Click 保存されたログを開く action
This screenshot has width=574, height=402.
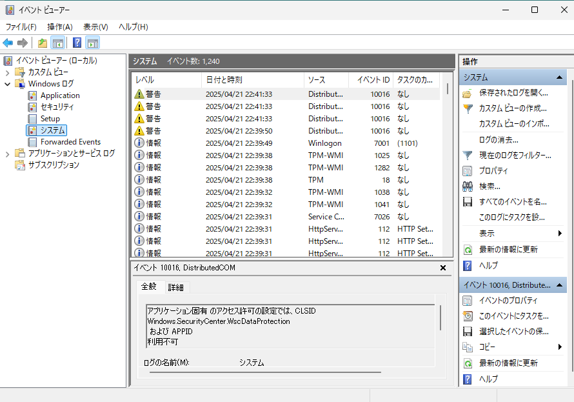(513, 93)
